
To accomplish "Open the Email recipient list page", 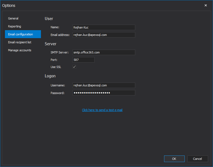I will point(23,42).
